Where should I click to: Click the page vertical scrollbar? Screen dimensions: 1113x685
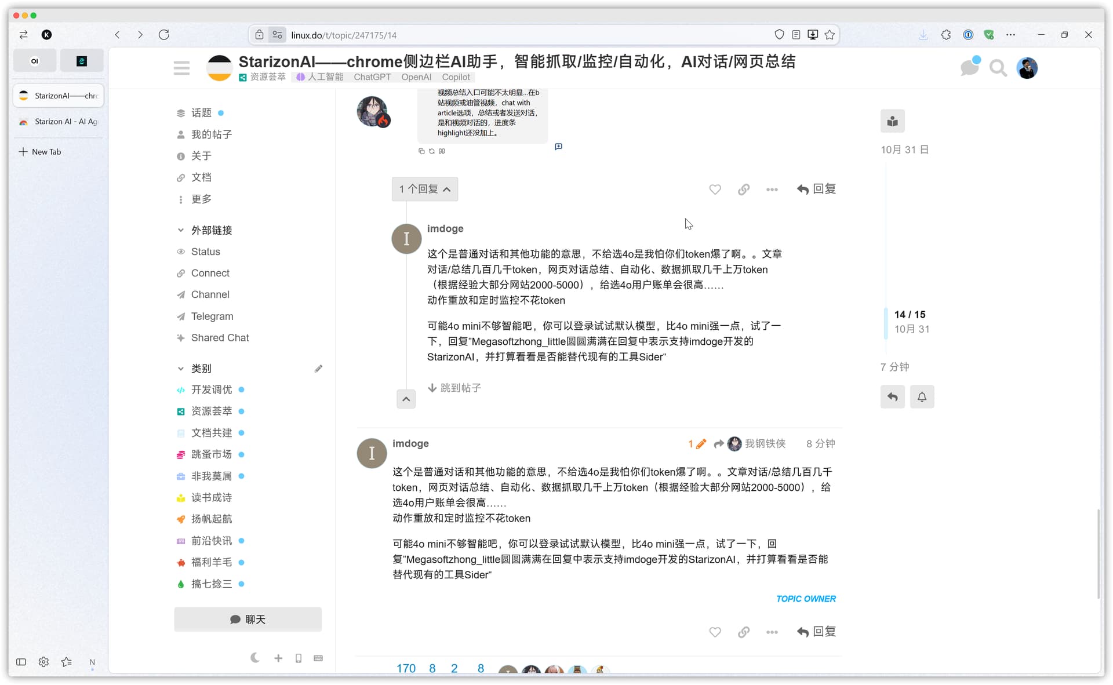pyautogui.click(x=1098, y=554)
